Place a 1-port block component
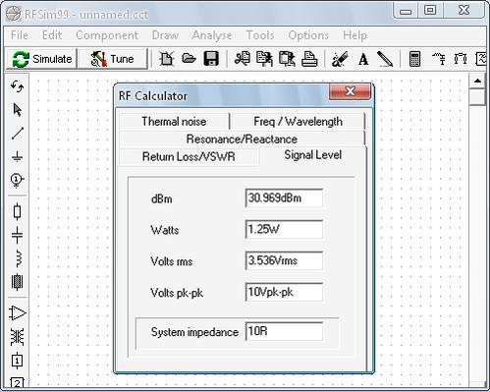Viewport: 490px width, 392px height. [x=17, y=361]
